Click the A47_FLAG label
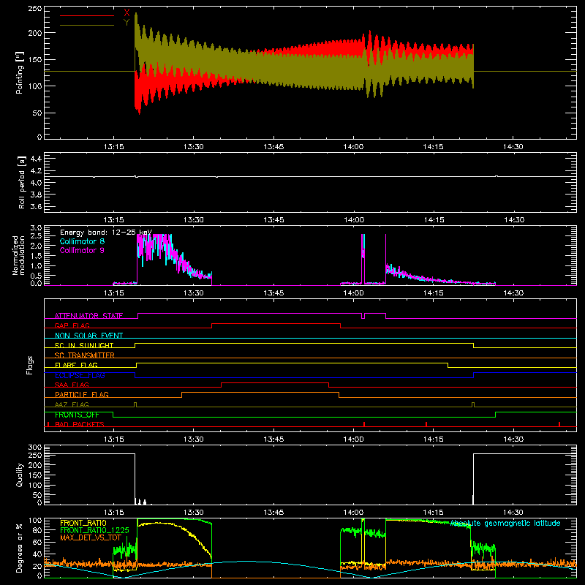Image resolution: width=585 pixels, height=585 pixels. click(x=72, y=404)
